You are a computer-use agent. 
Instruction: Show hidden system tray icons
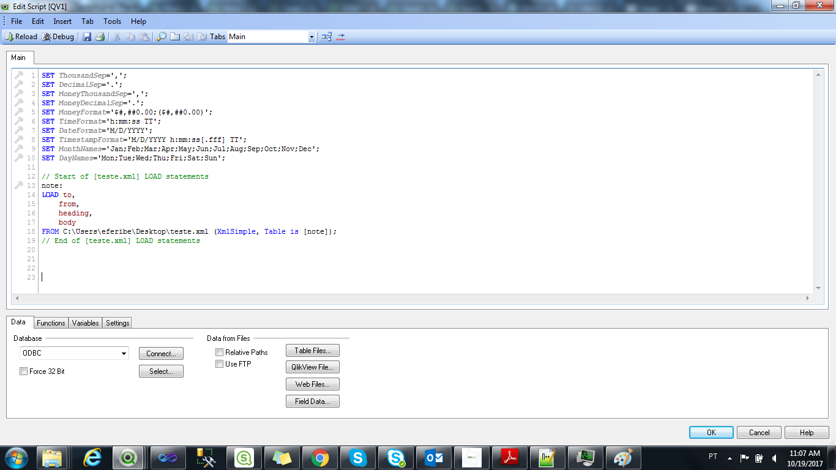[x=730, y=458]
